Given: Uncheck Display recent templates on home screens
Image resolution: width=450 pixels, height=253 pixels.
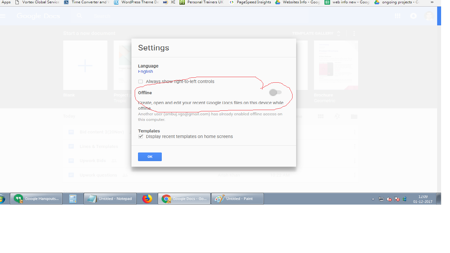Looking at the screenshot, I should [x=141, y=136].
